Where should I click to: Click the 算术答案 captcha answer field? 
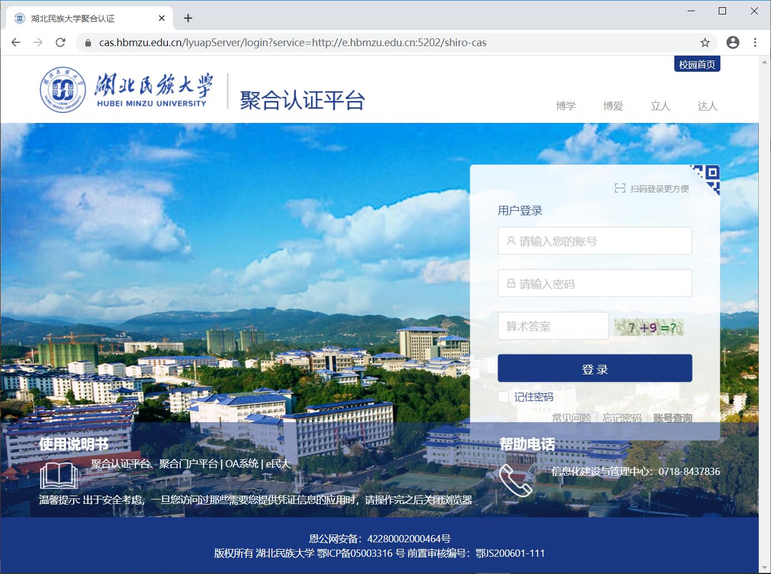(x=553, y=326)
